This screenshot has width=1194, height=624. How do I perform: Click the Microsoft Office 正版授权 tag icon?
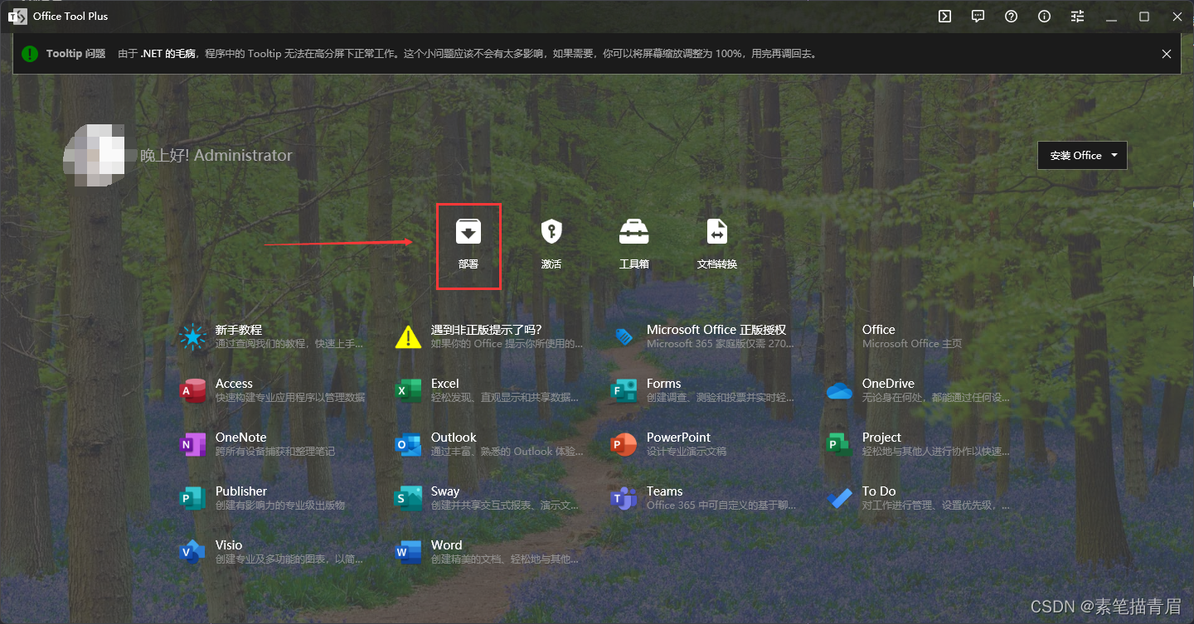click(x=624, y=336)
